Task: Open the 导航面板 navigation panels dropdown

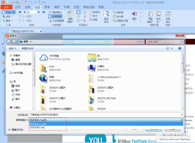Action: click(151, 17)
